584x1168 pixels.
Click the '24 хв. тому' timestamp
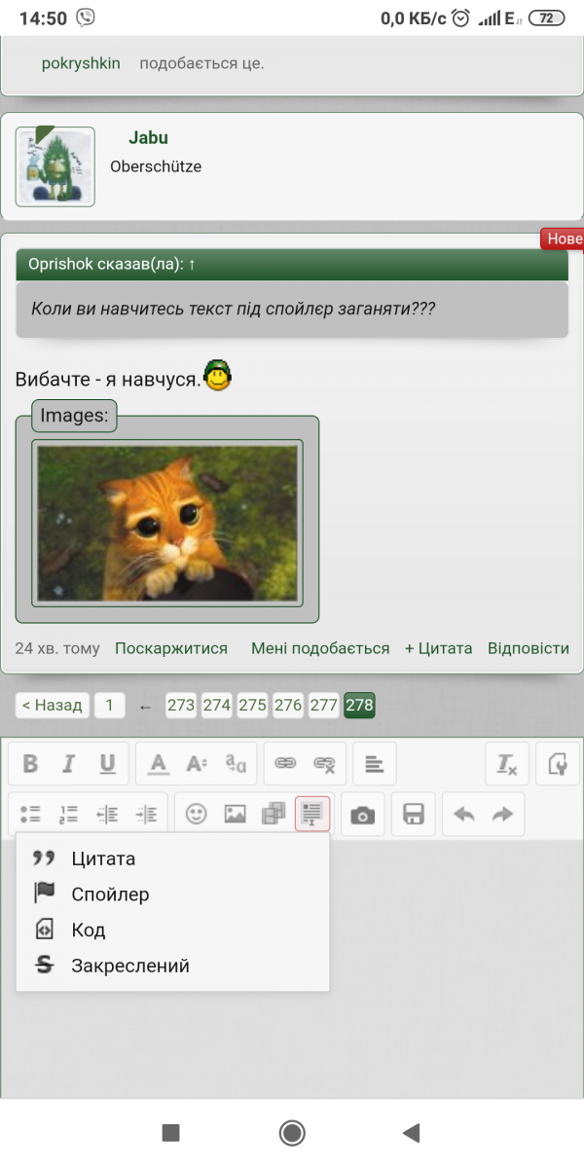57,648
